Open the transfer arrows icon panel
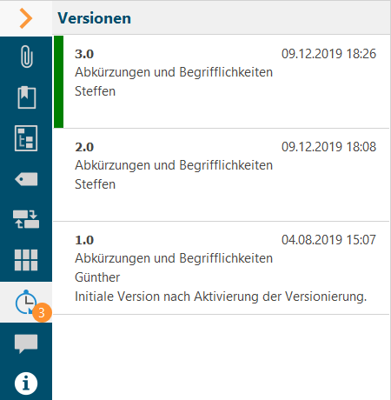 [x=26, y=219]
